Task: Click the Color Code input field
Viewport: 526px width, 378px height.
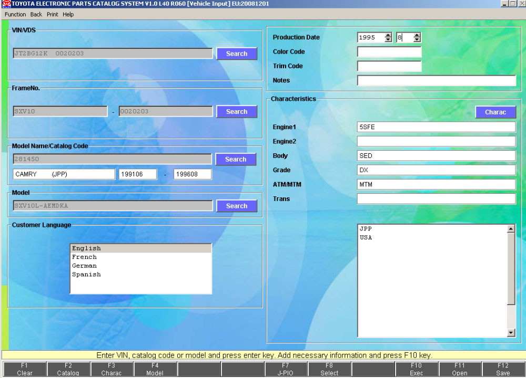Action: pos(389,52)
